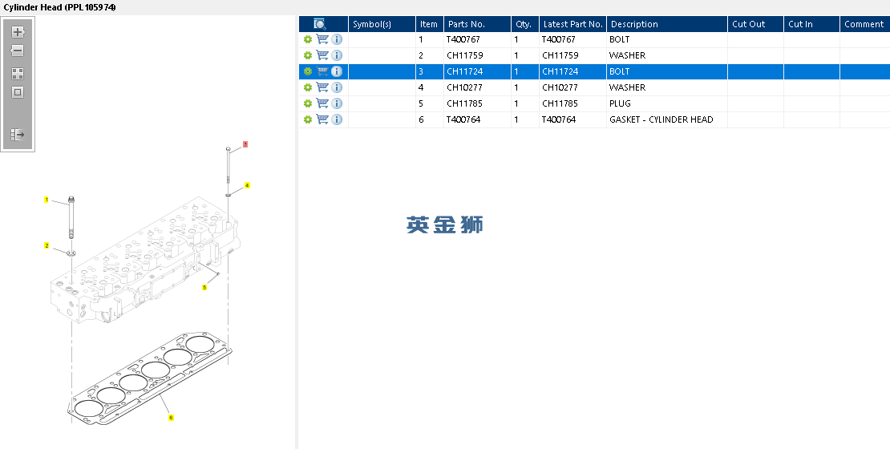This screenshot has width=890, height=449.
Task: Show info for CH11724 BOLT
Action: click(x=337, y=71)
